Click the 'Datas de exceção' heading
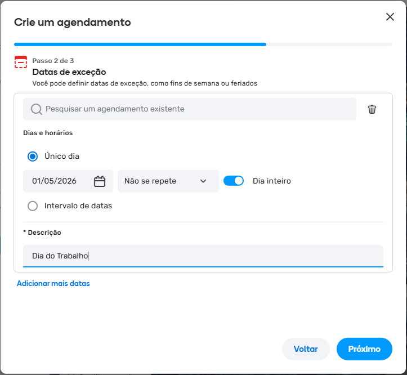The width and height of the screenshot is (407, 375). [69, 72]
